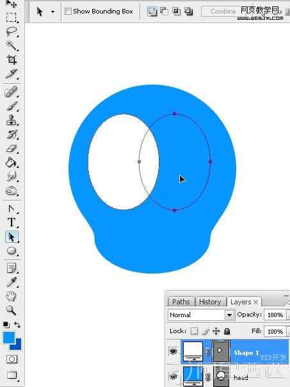This screenshot has width=290, height=387.
Task: Toggle visibility of head layer
Action: (x=173, y=377)
